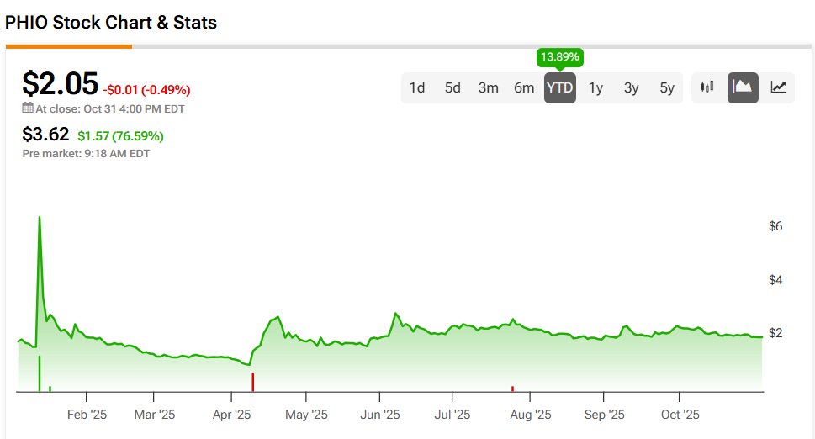Image resolution: width=815 pixels, height=439 pixels.
Task: Select the area chart view icon
Action: click(743, 87)
